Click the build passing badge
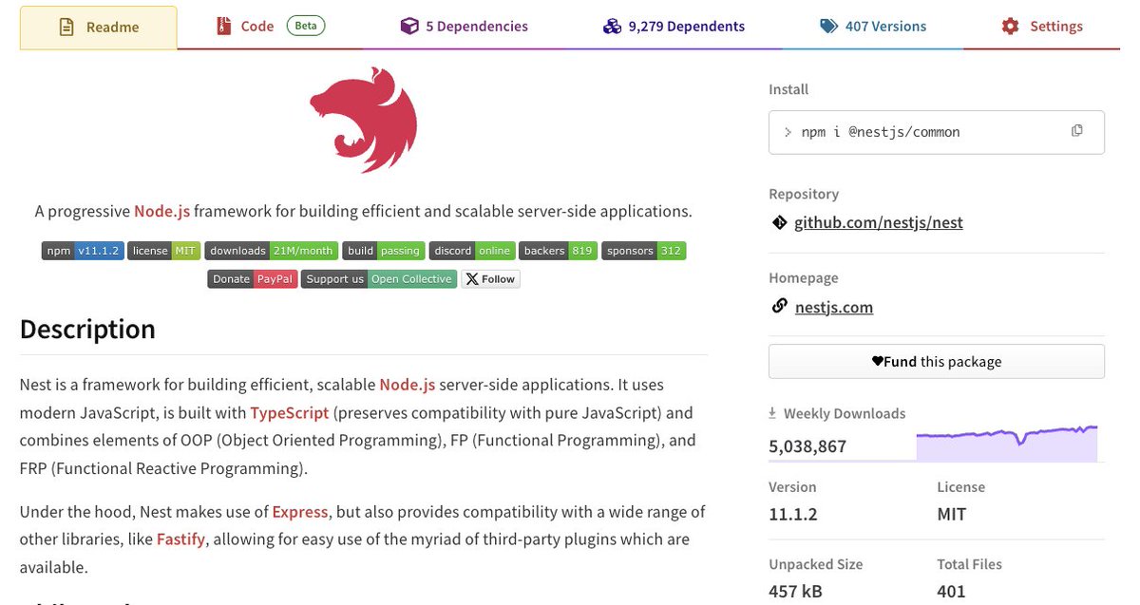Viewport: 1140px width, 605px height. tap(384, 251)
